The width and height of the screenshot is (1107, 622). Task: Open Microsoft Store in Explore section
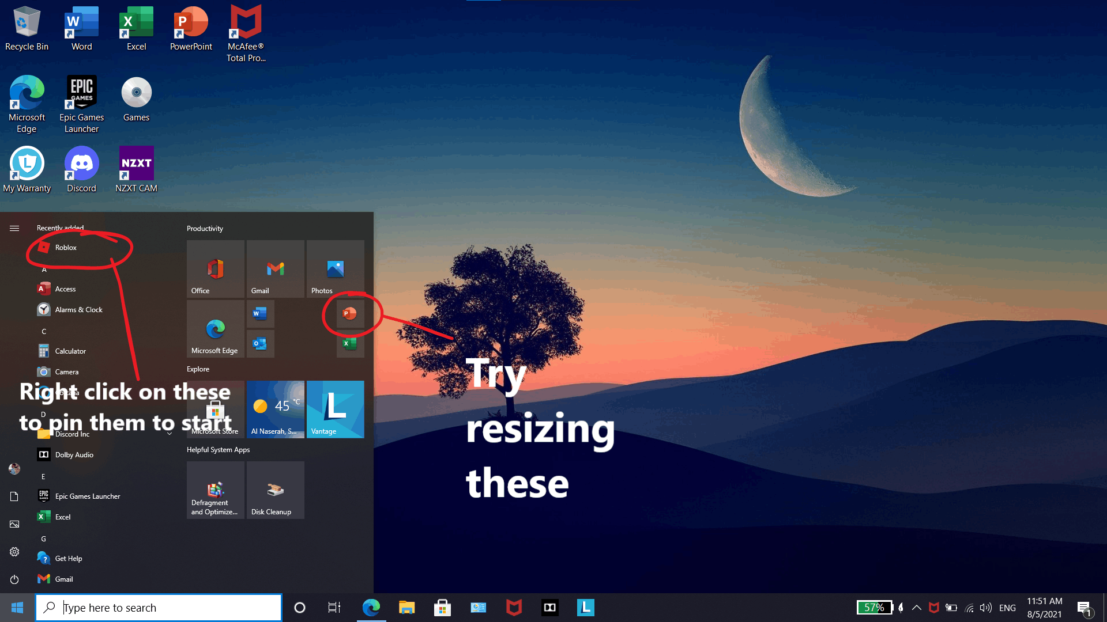215,409
